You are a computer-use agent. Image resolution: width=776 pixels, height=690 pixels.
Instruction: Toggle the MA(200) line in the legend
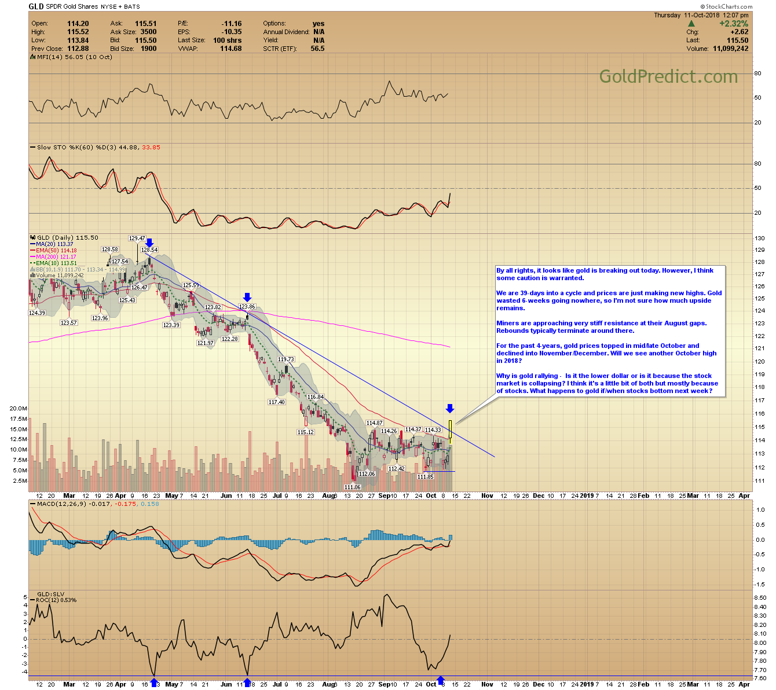pyautogui.click(x=34, y=257)
